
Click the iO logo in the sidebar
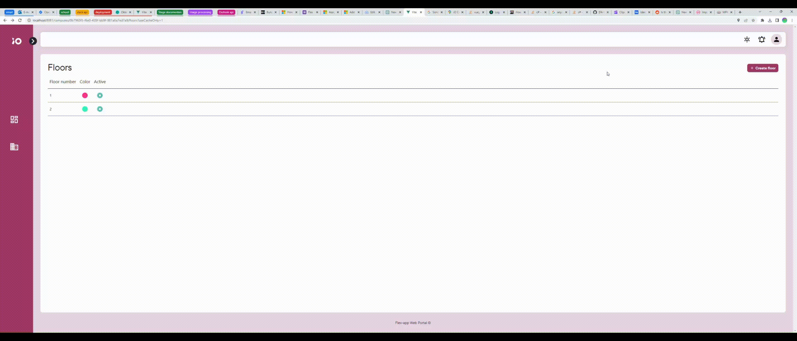[17, 41]
